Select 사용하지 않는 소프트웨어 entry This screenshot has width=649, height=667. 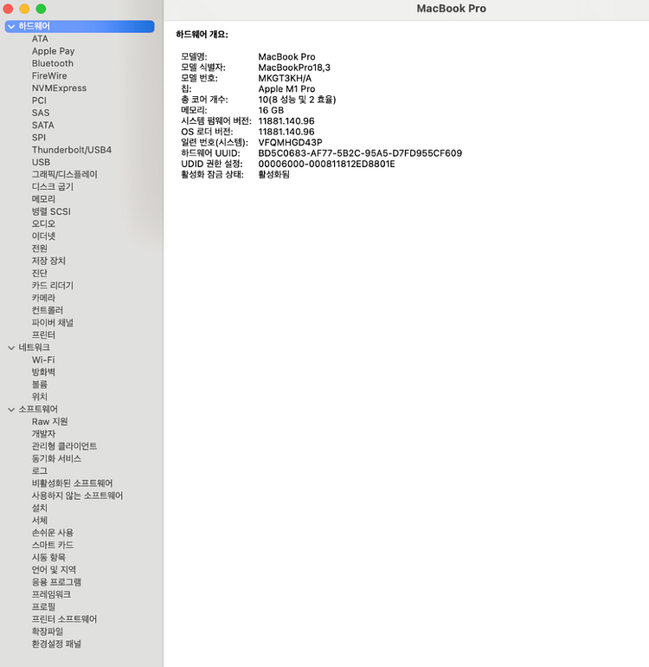(77, 495)
